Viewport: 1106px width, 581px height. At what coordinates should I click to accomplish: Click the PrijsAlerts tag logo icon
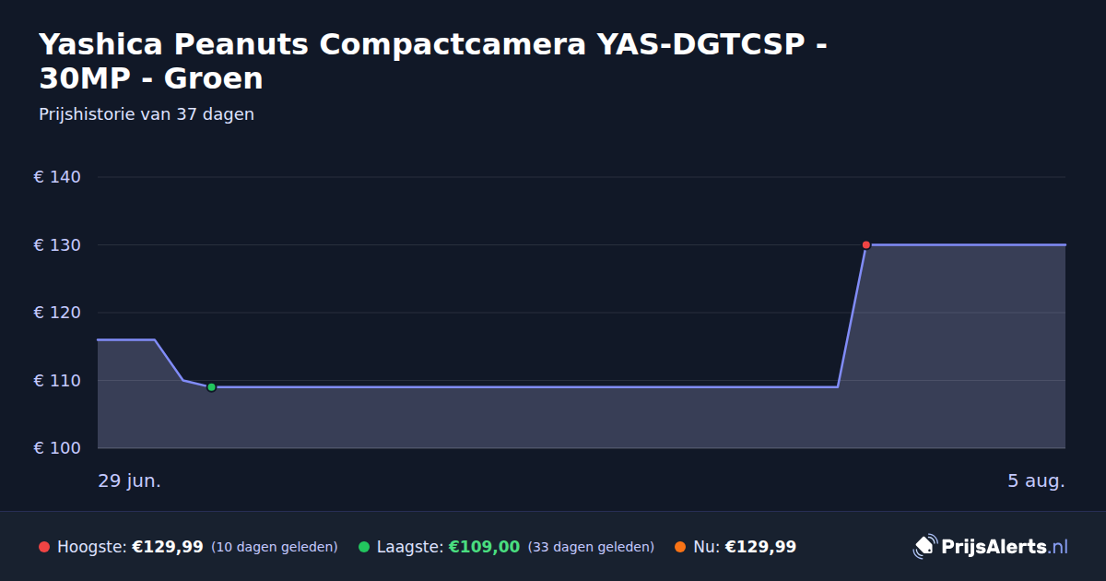point(924,547)
